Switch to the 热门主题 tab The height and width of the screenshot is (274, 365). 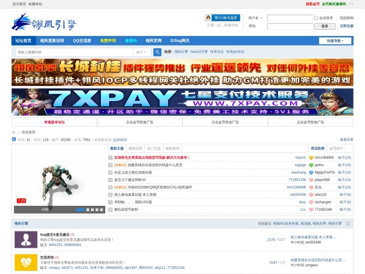tap(154, 148)
